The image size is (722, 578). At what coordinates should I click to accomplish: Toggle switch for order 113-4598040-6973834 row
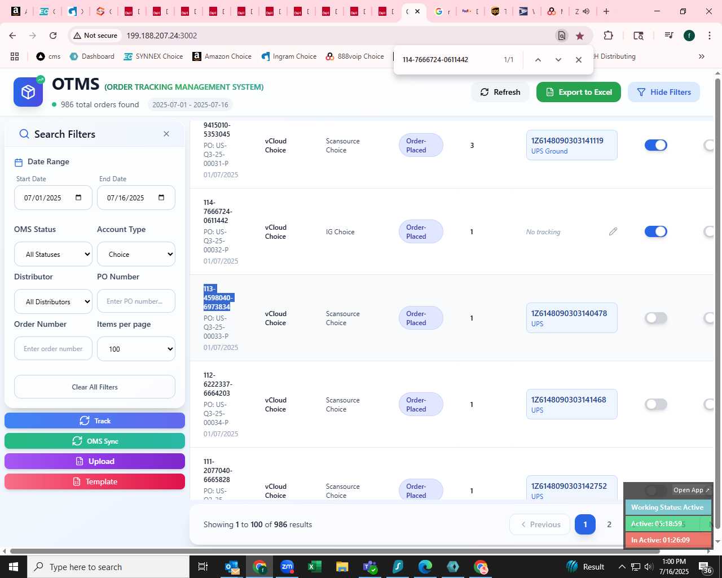(656, 318)
